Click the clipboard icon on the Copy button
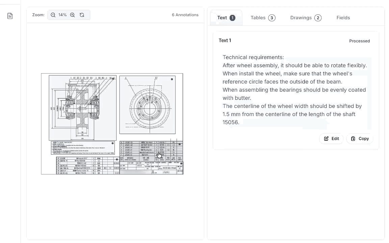This screenshot has width=389, height=243. click(x=353, y=139)
